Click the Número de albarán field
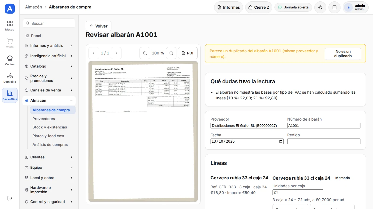 tap(324, 126)
